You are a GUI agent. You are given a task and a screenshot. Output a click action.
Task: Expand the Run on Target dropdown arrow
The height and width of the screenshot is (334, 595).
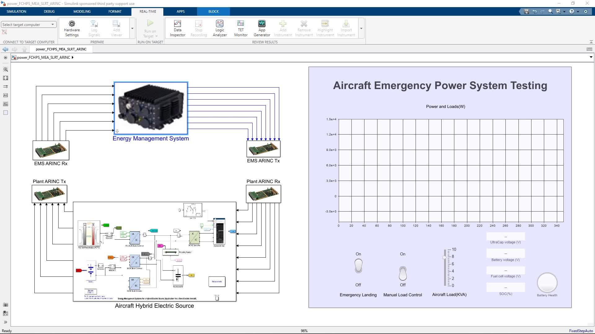[156, 36]
